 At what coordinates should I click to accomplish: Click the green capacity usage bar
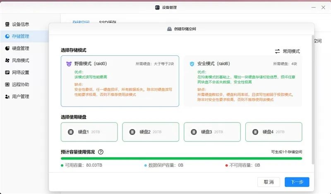pos(181,158)
